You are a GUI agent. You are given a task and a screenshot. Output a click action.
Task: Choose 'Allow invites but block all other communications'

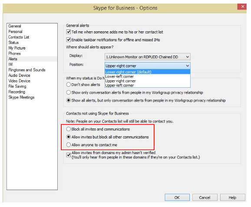69,137
